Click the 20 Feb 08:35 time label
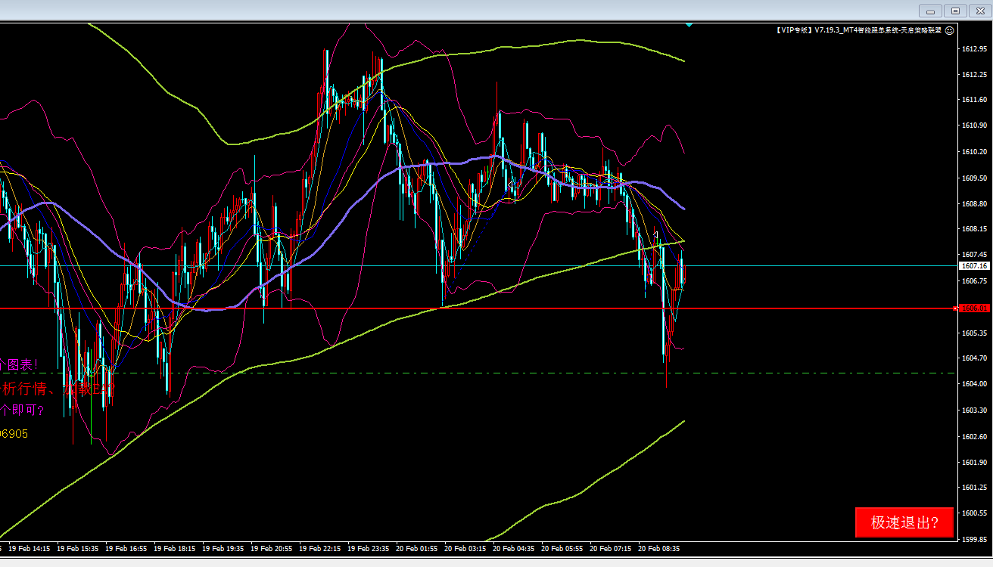This screenshot has width=993, height=567. coord(658,548)
